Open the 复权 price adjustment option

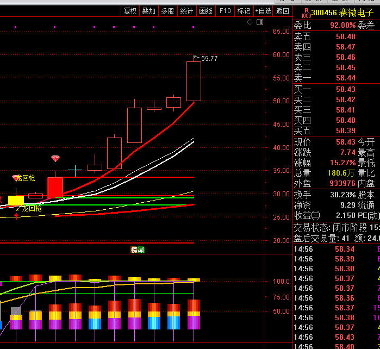pyautogui.click(x=130, y=11)
